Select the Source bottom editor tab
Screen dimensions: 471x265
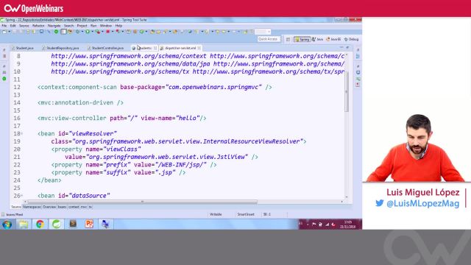pyautogui.click(x=16, y=207)
